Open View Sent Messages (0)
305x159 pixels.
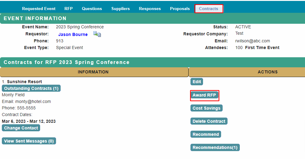pyautogui.click(x=29, y=141)
